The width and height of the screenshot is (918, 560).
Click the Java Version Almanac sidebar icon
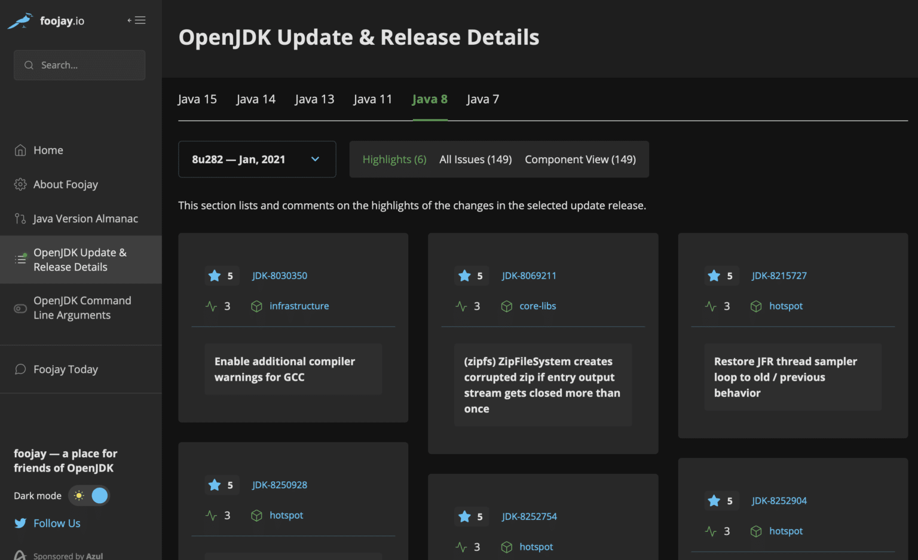pyautogui.click(x=20, y=219)
